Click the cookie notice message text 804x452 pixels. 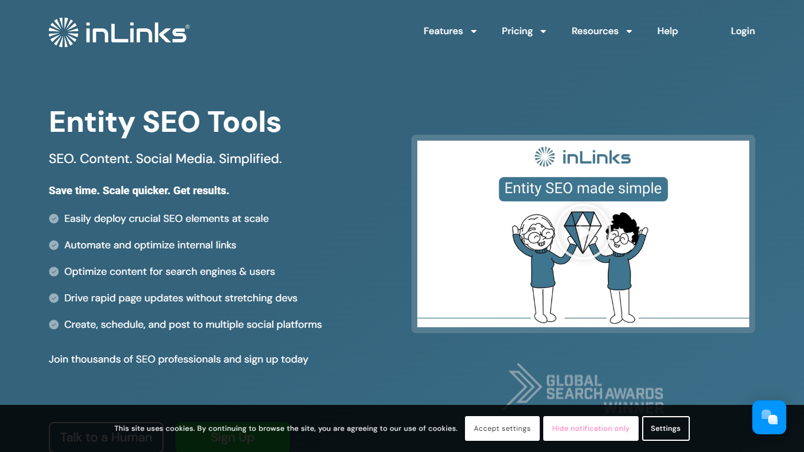(286, 428)
